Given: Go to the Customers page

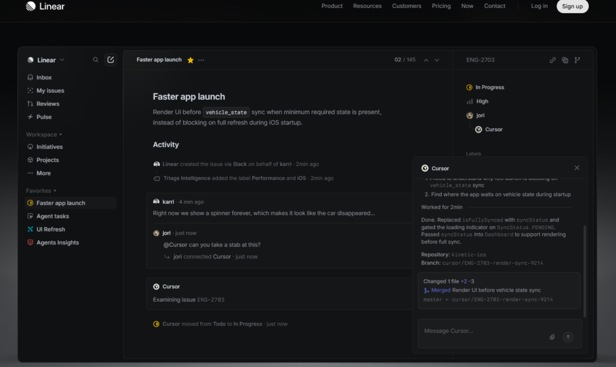Looking at the screenshot, I should click(x=406, y=6).
